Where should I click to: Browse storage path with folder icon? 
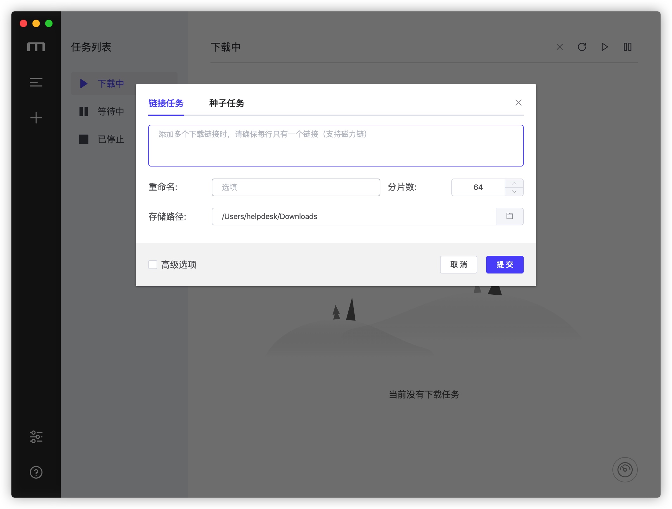[x=509, y=216]
